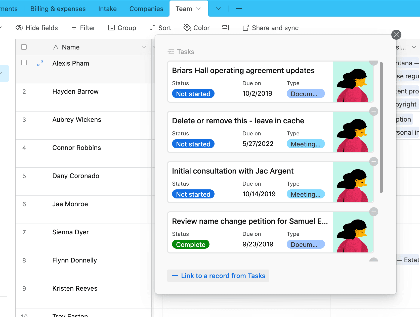Open the Team tab dropdown arrow
This screenshot has height=317, width=420.
(198, 9)
